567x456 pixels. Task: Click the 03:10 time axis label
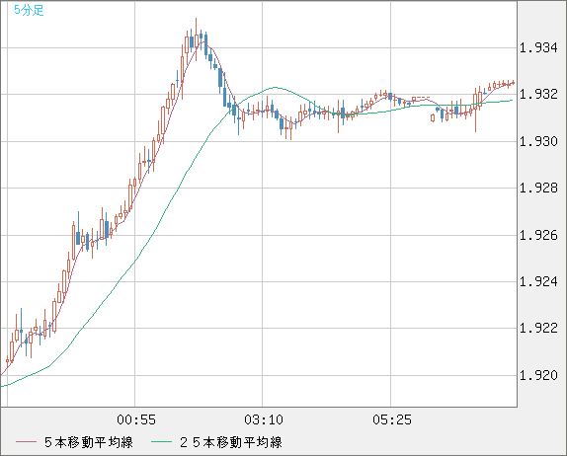tap(264, 419)
